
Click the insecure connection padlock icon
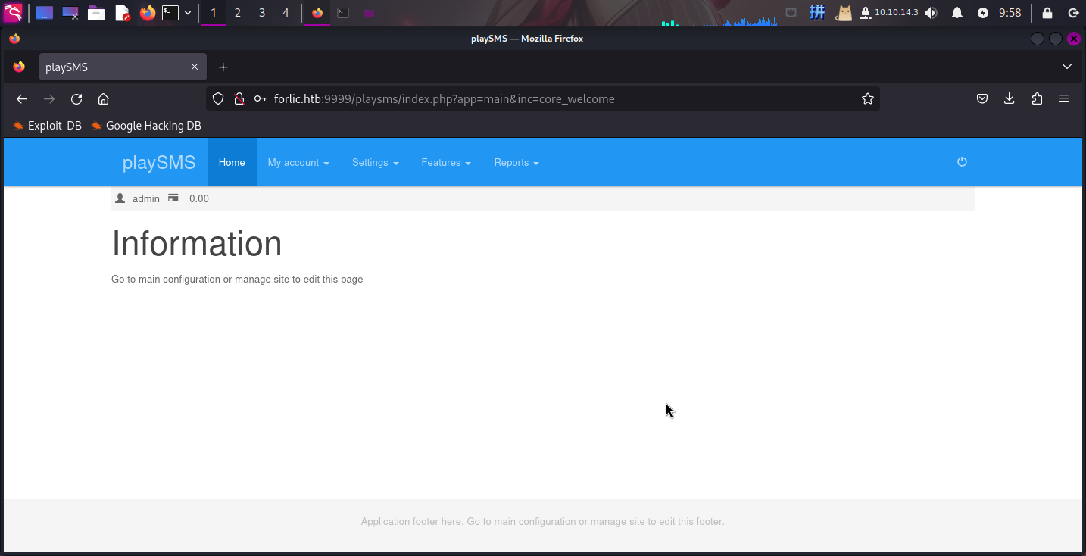pyautogui.click(x=239, y=99)
